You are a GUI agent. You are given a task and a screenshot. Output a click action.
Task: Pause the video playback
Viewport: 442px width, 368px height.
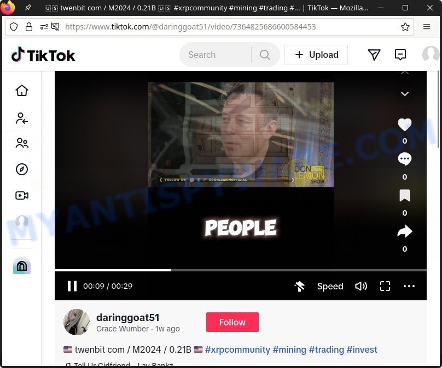(x=72, y=286)
